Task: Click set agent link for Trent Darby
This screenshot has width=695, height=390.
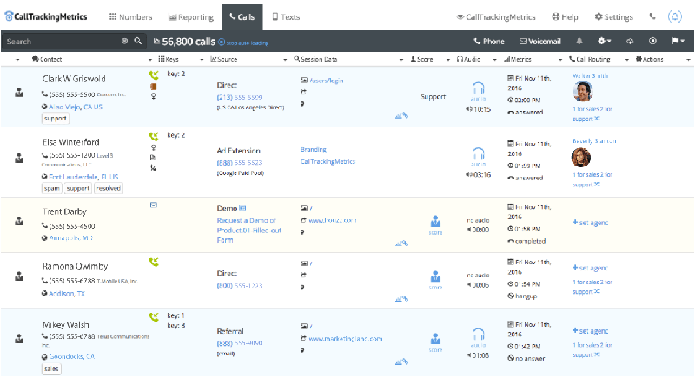Action: (592, 223)
